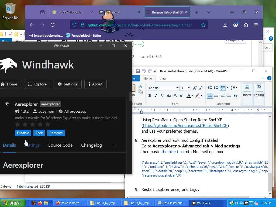This screenshot has height=207, width=276.
Task: Center text in WordPad
Action: [216, 96]
